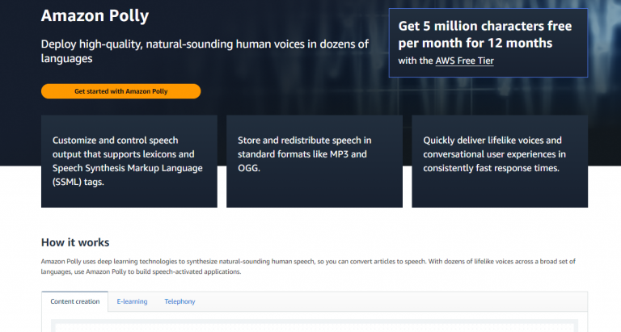The width and height of the screenshot is (621, 332).
Task: Click the How it works heading
Action: tap(75, 242)
